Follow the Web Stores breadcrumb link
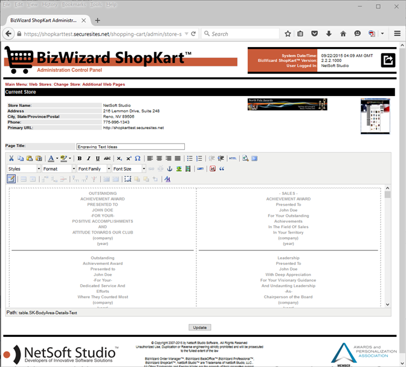Image resolution: width=406 pixels, height=367 pixels. pos(40,85)
